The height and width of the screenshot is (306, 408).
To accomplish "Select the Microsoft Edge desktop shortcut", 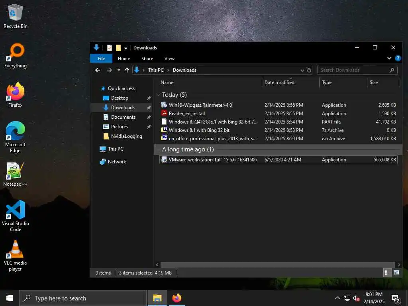I will tap(16, 137).
